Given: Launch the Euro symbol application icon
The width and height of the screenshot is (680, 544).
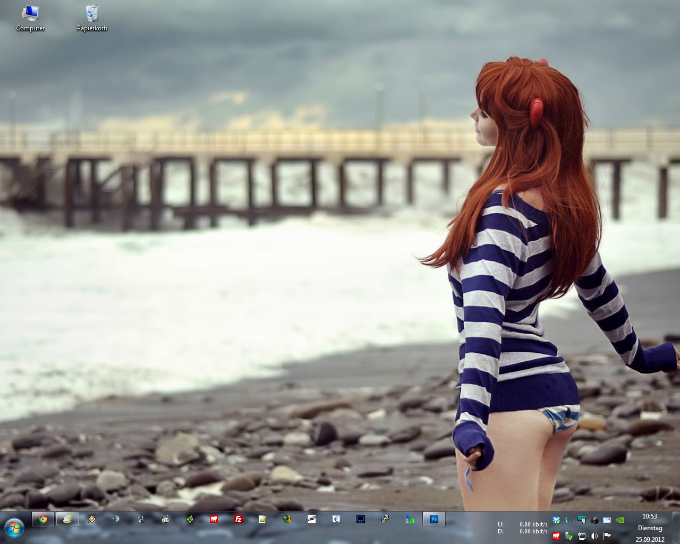Looking at the screenshot, I should point(336,519).
